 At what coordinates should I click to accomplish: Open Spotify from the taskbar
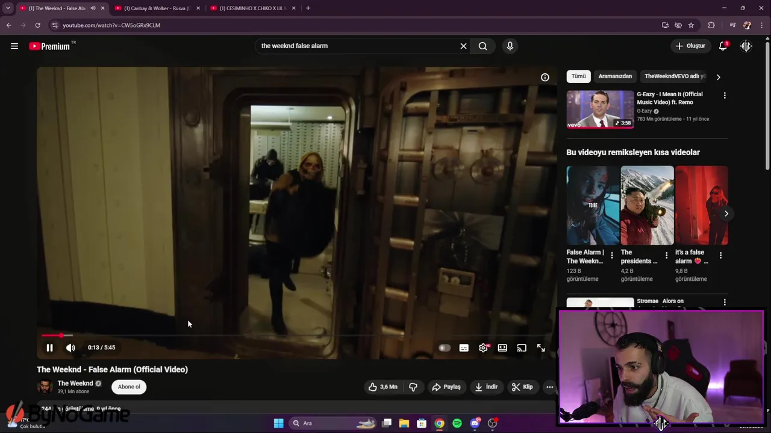457,423
